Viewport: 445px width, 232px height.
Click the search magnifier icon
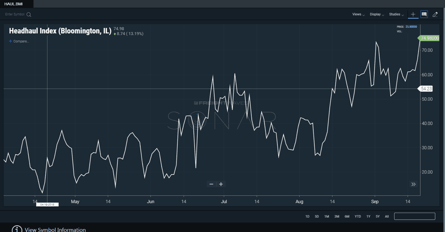pyautogui.click(x=29, y=15)
